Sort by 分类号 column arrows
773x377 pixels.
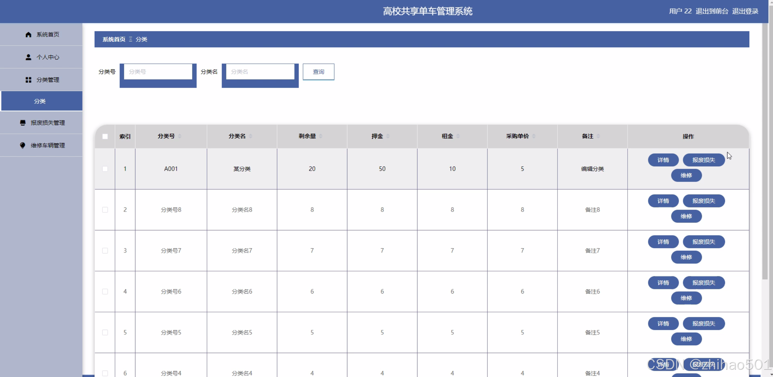(180, 136)
